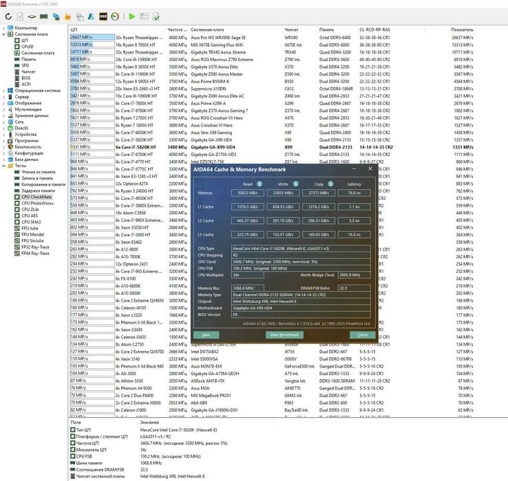Select Чипсет tree item

click(28, 72)
